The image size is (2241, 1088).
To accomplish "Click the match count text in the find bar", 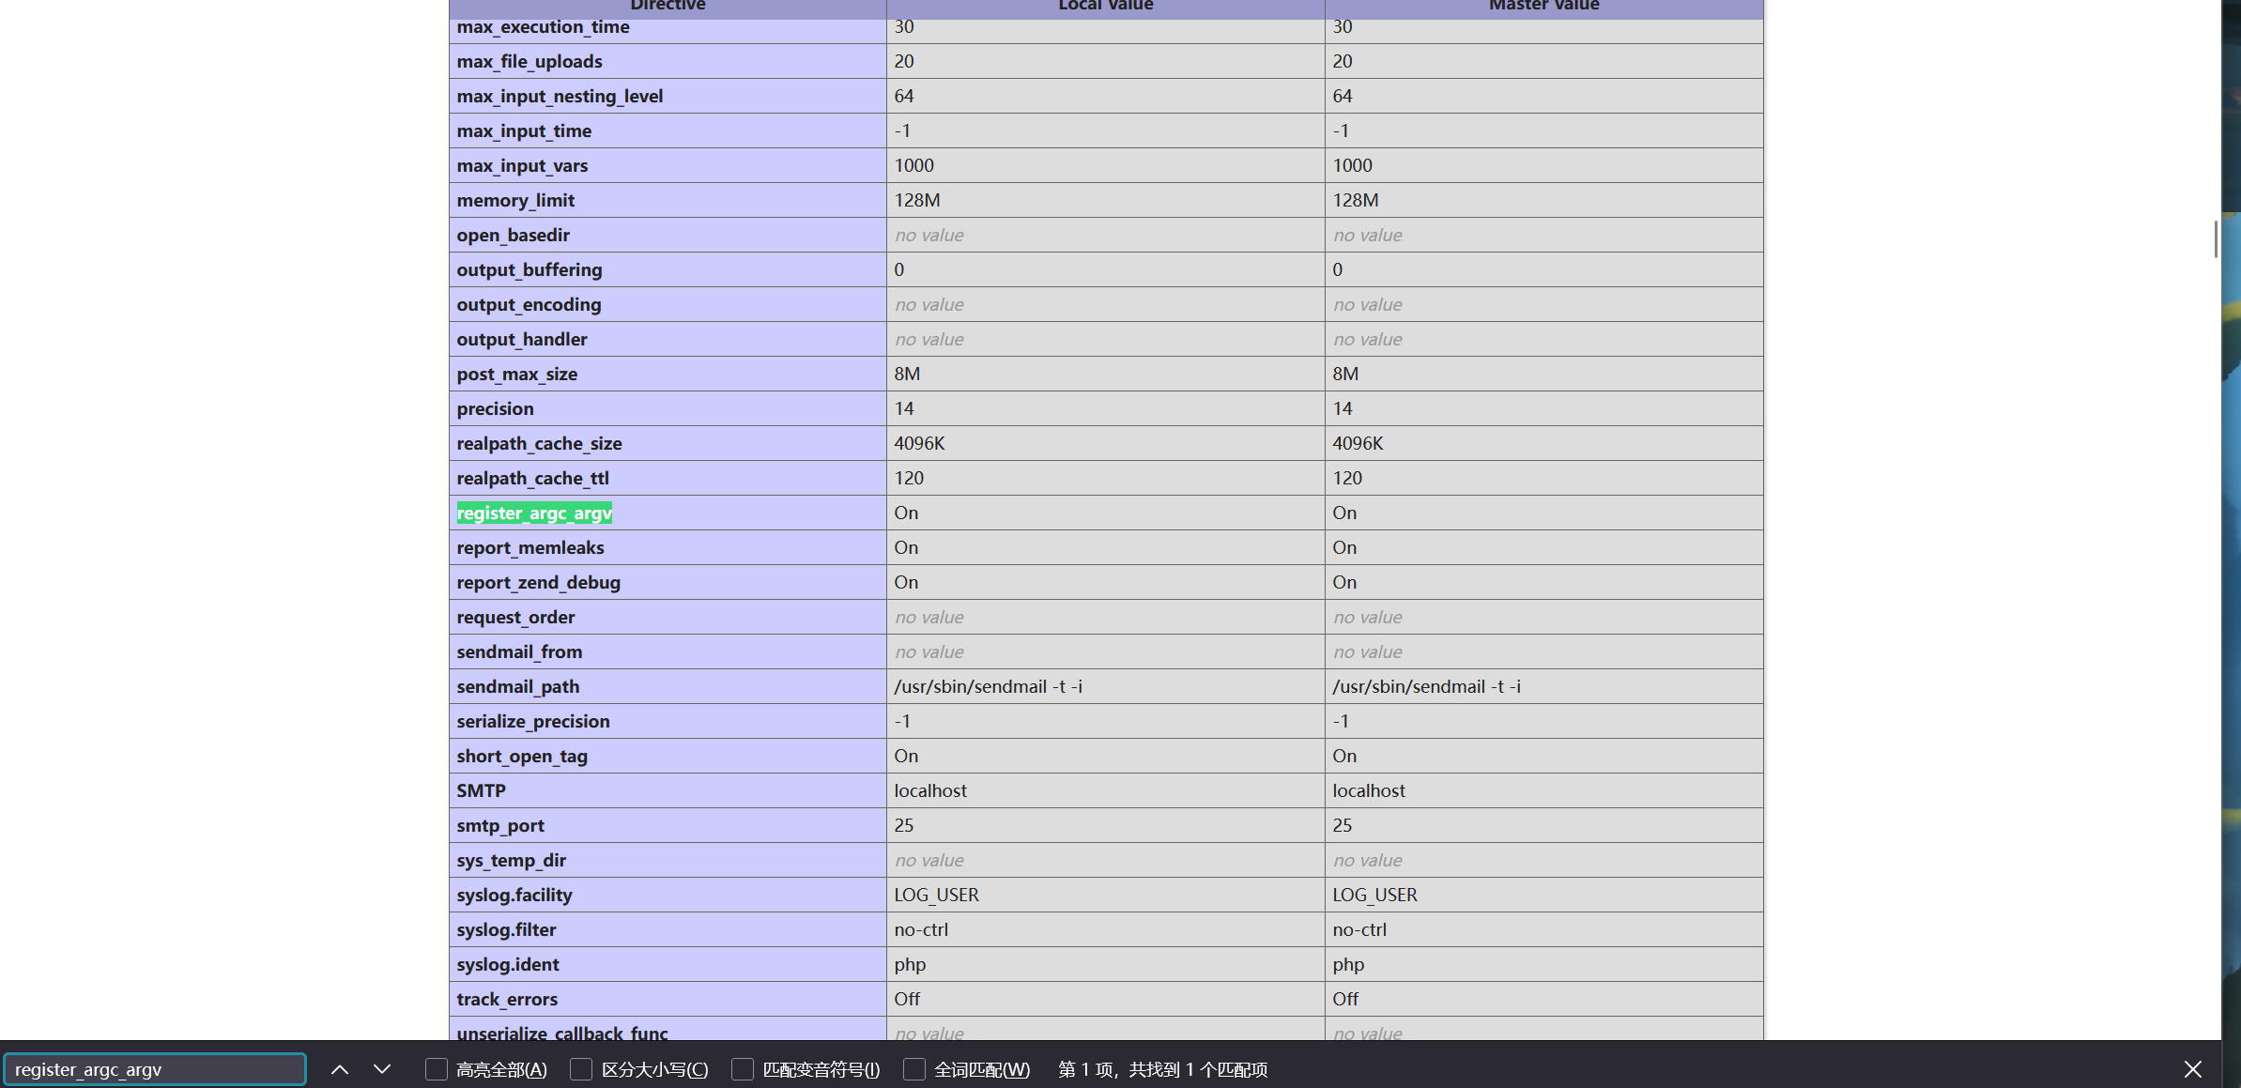I will click(1162, 1069).
